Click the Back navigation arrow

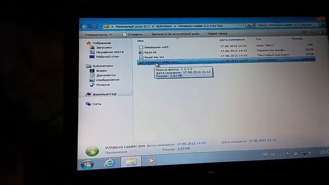click(x=84, y=26)
